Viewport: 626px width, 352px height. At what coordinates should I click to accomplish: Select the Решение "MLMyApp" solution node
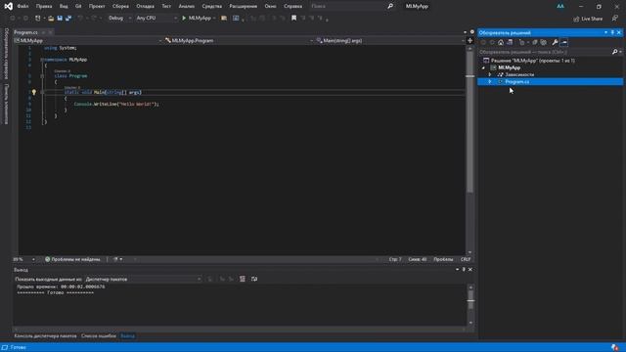click(532, 61)
